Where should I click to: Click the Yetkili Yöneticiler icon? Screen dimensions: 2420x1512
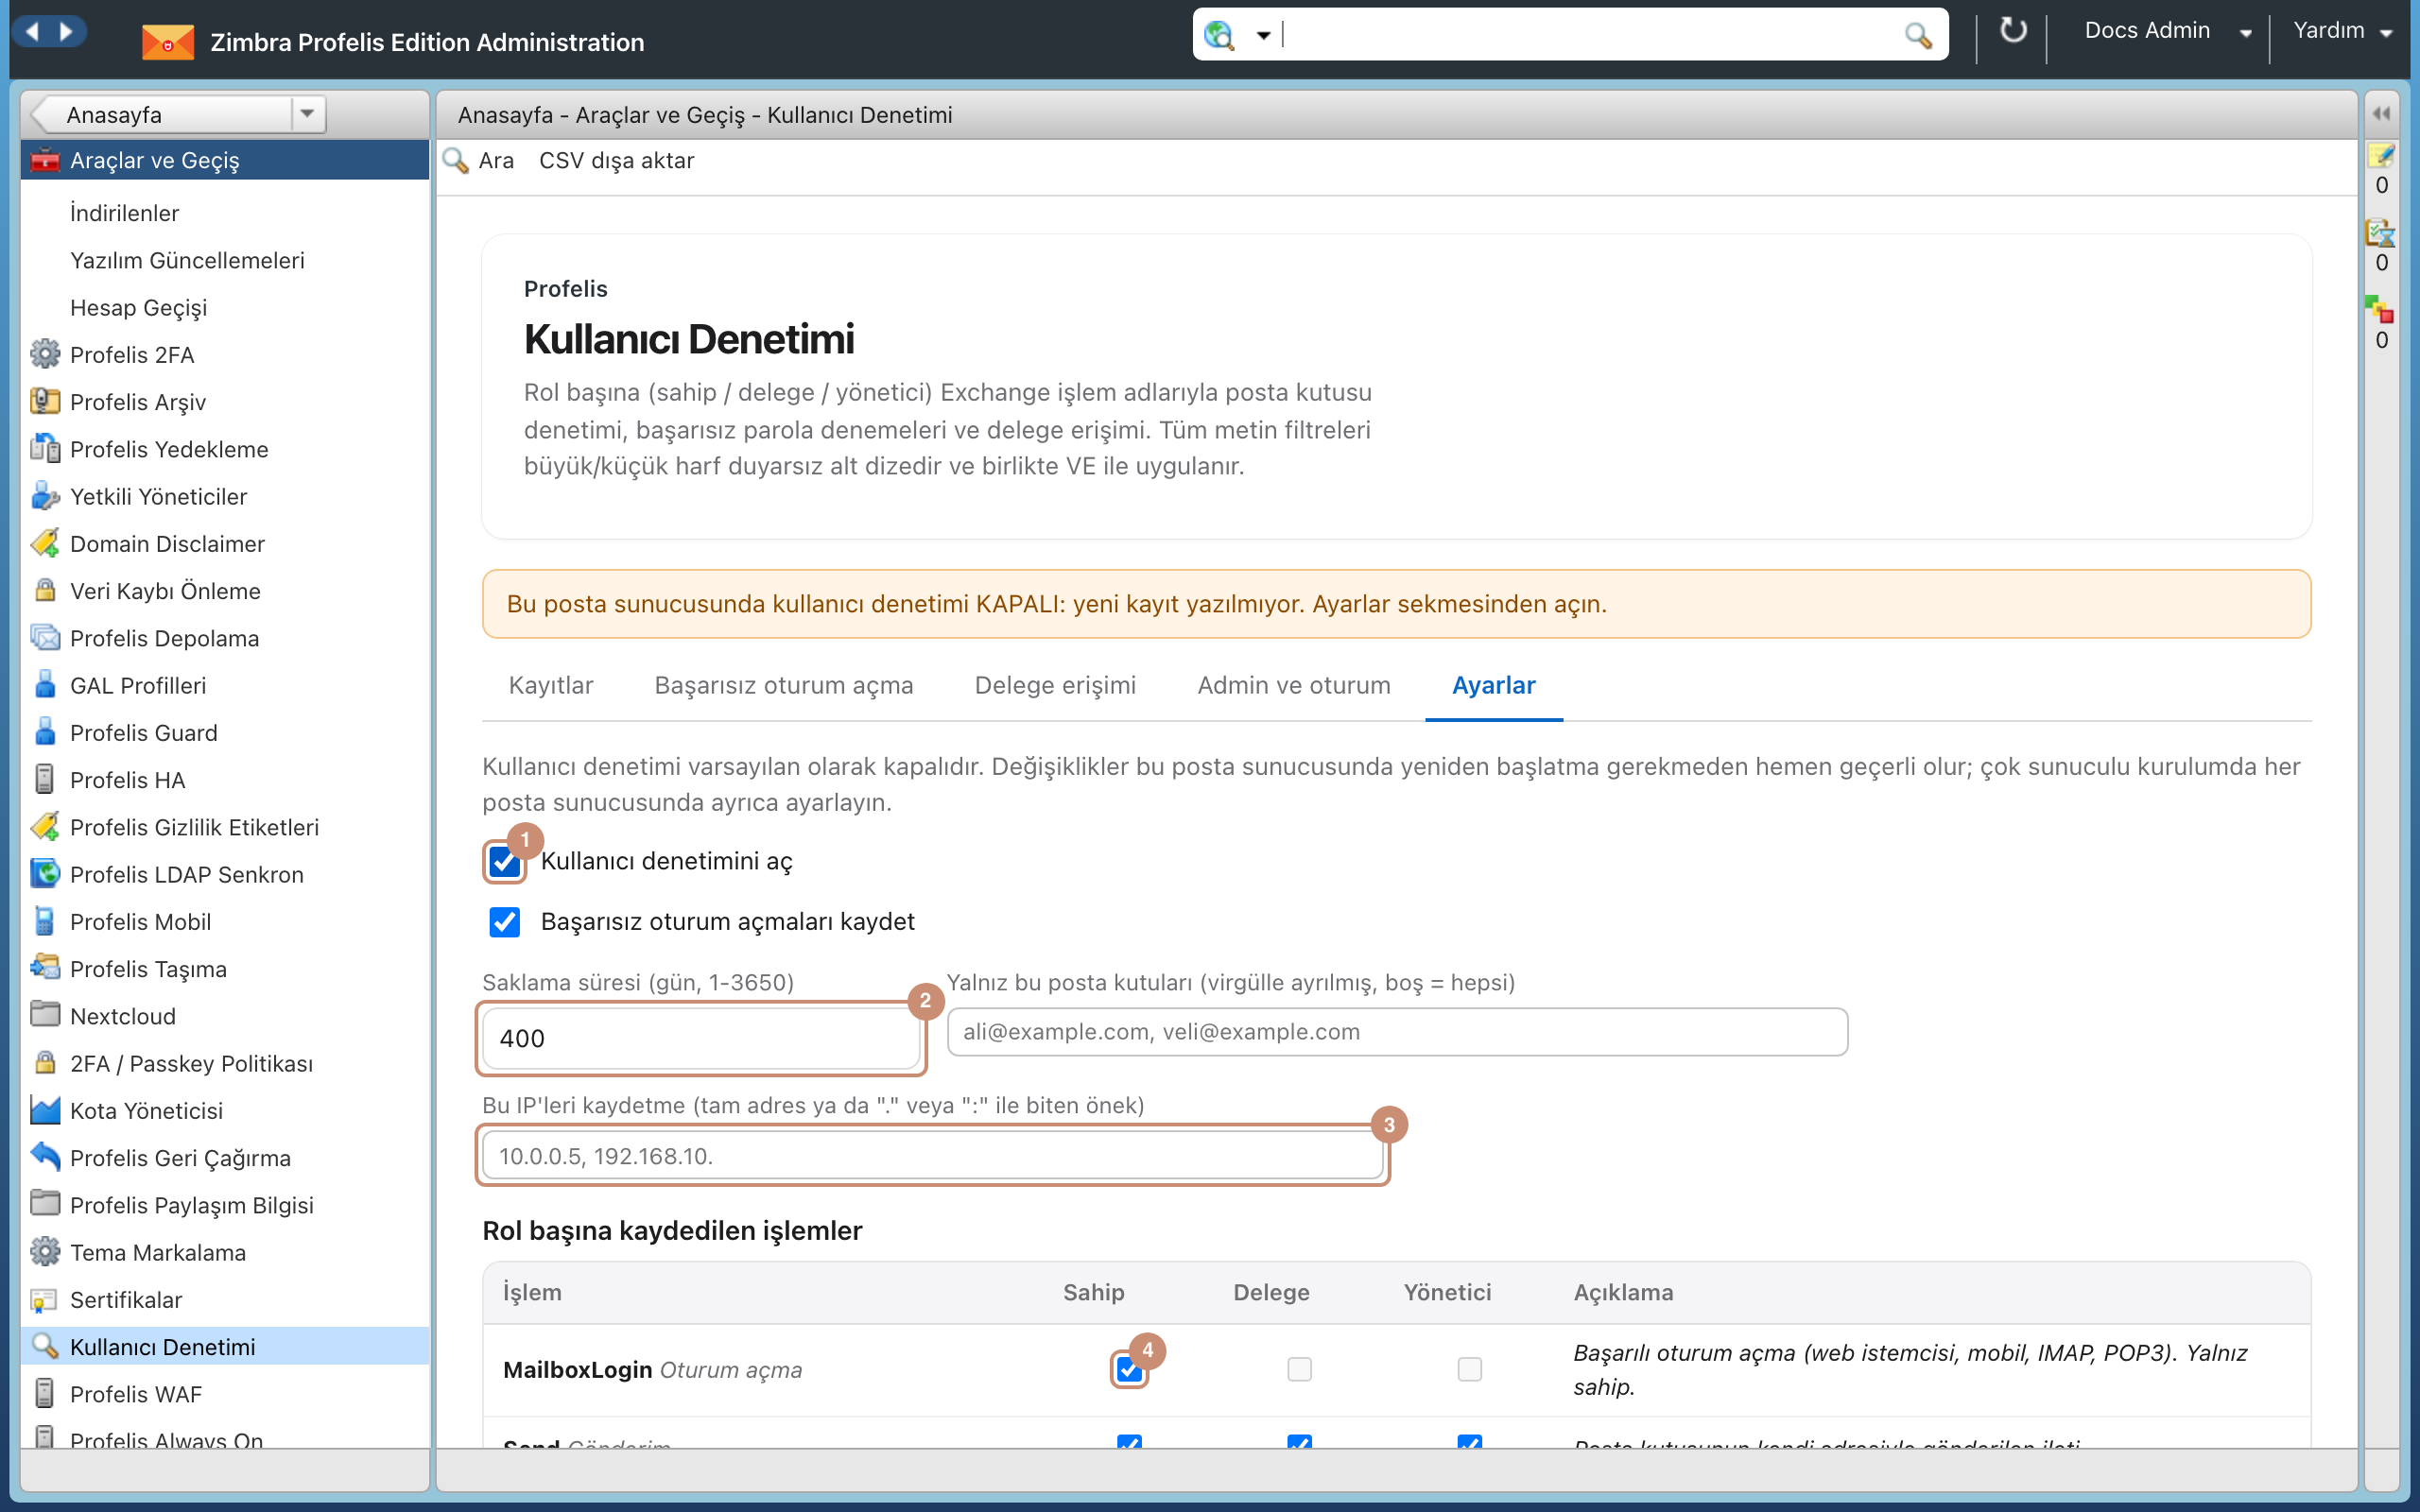point(45,496)
